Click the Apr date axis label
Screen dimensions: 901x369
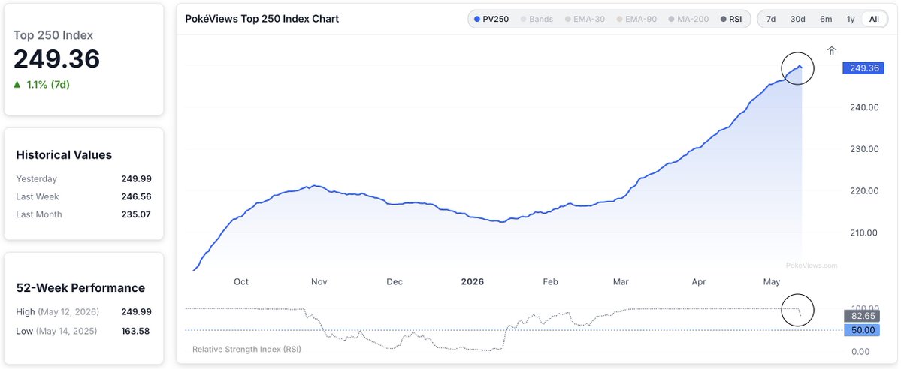[x=699, y=282]
